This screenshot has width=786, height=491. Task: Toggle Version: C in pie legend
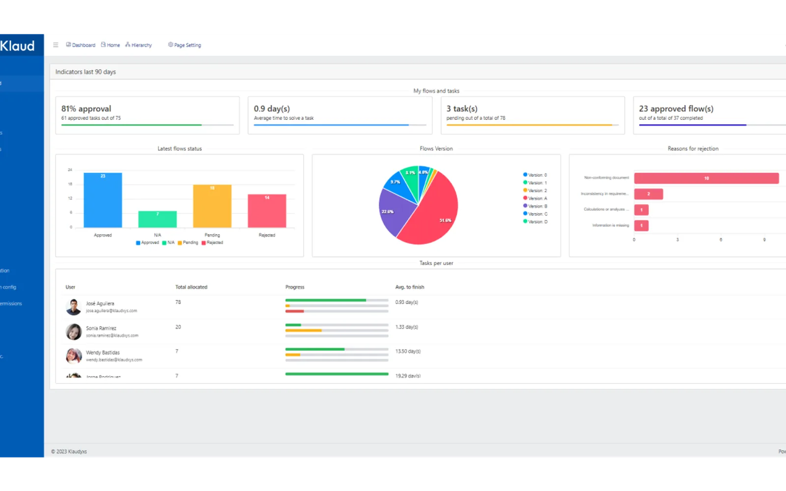(x=535, y=214)
